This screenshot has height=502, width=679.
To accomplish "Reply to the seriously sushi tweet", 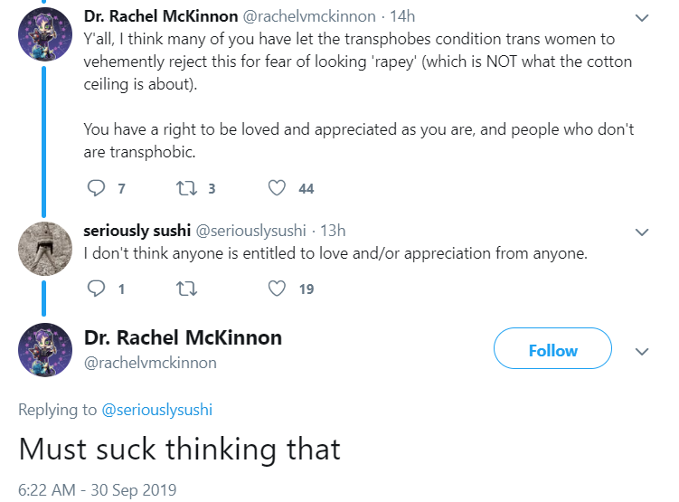I will [96, 289].
